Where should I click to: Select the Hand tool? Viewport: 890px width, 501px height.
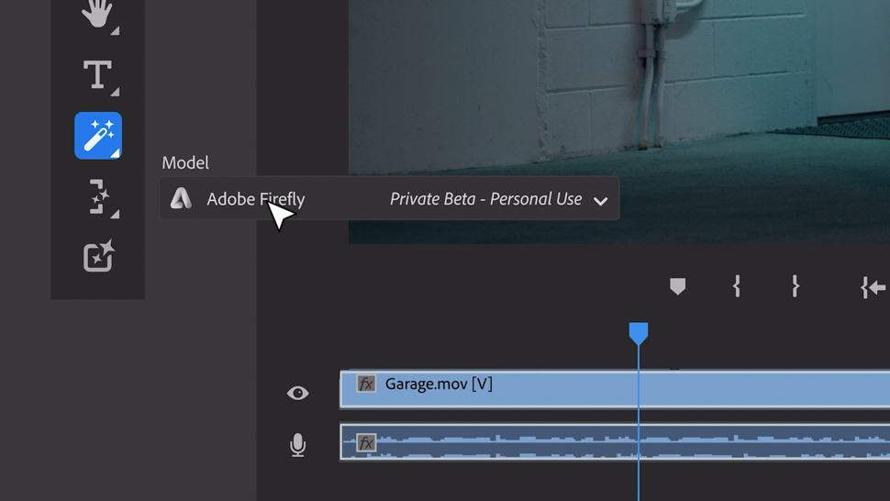click(x=97, y=14)
